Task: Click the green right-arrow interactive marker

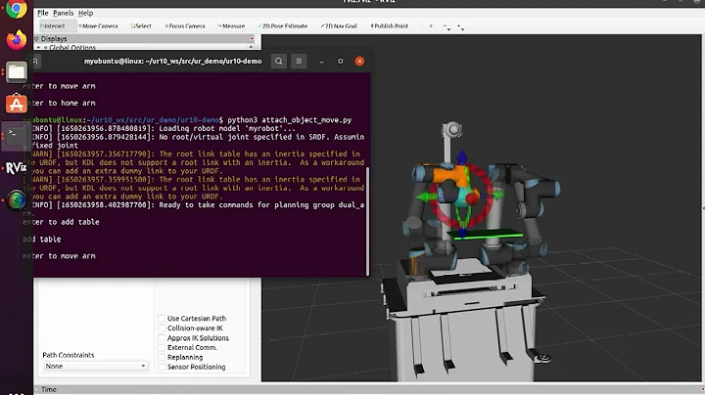Action: point(498,195)
